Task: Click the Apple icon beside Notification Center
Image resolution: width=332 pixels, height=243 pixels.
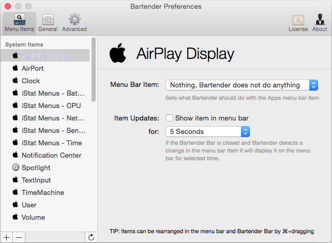Action: 15,155
